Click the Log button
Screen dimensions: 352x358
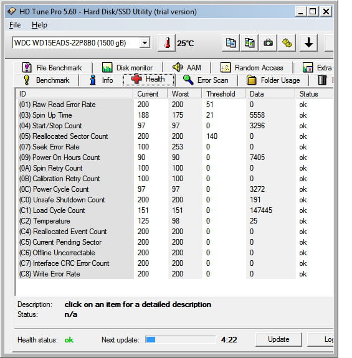(321, 339)
